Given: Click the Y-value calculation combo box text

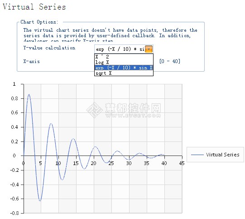Looking at the screenshot, I should point(120,49).
